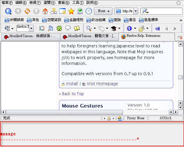Click the Downloads green arrow icon
This screenshot has height=147, width=184.
80,11
